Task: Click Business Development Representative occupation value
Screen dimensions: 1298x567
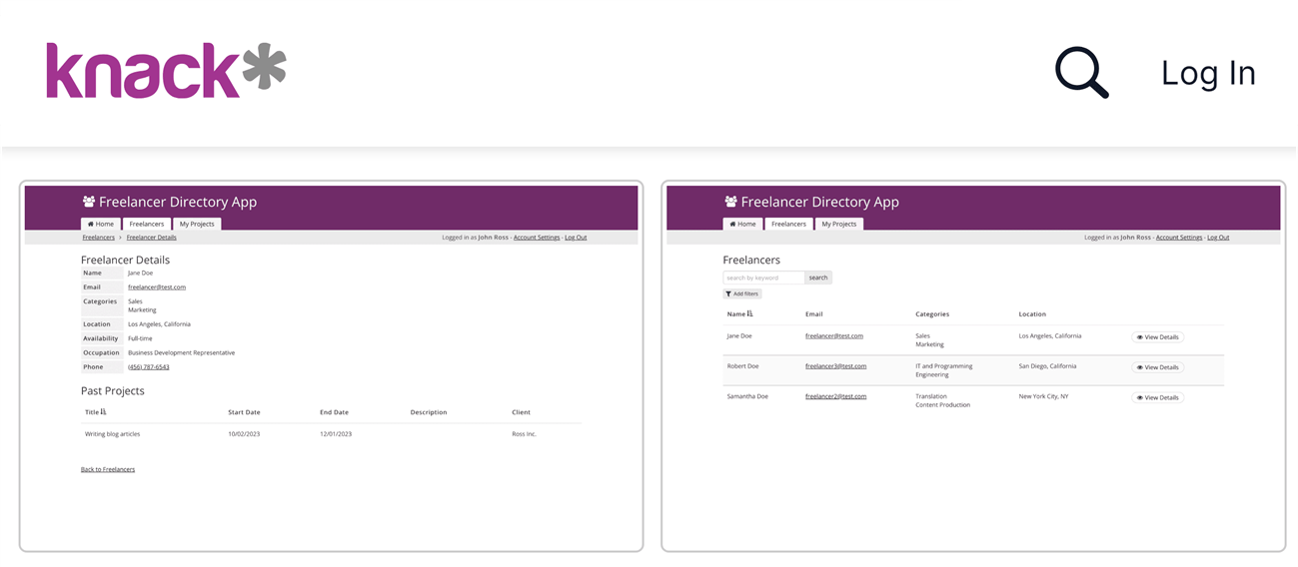Action: pyautogui.click(x=181, y=352)
